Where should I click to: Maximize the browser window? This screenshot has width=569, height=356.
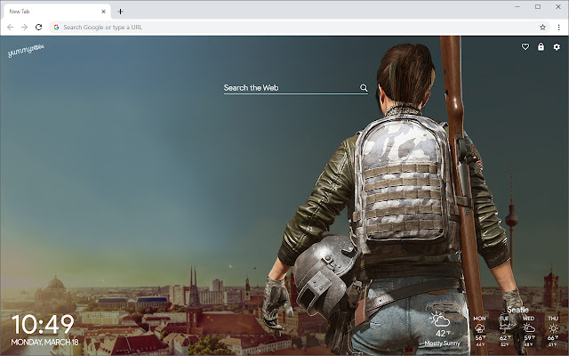(x=538, y=6)
